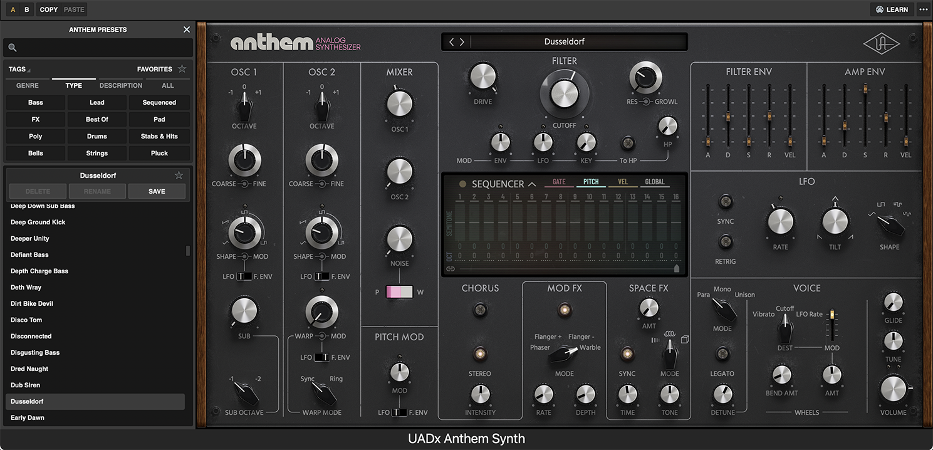933x450 pixels.
Task: Click the sequencer link icon
Action: 450,269
